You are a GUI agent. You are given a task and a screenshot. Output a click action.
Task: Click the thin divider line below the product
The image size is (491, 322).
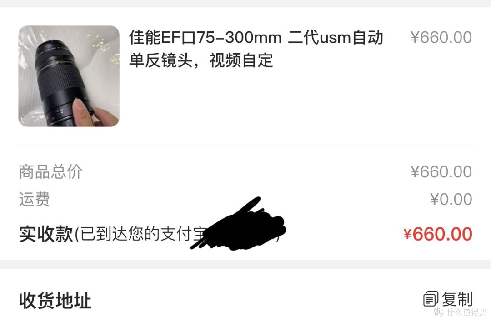point(245,146)
